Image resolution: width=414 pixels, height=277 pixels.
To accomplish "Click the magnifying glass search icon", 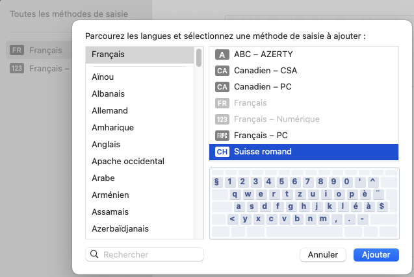I will 95,255.
